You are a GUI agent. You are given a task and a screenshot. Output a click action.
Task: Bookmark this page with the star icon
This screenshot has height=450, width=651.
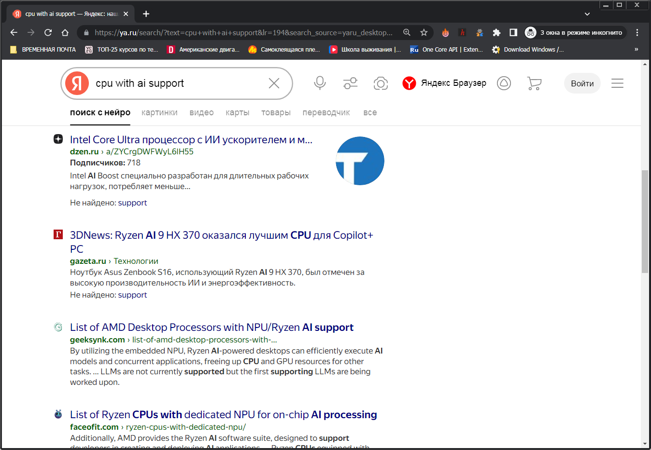click(424, 32)
